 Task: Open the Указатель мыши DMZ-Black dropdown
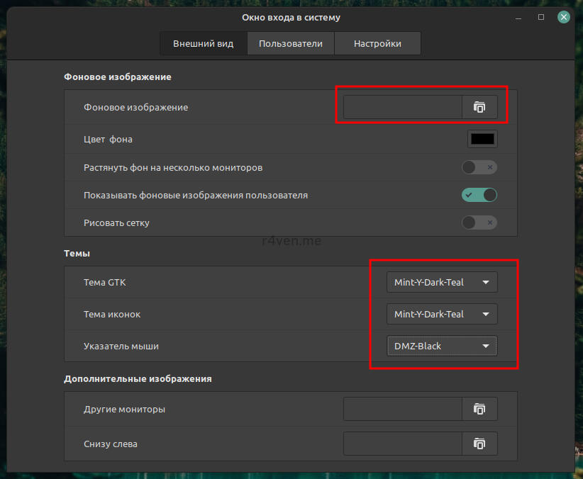[442, 346]
